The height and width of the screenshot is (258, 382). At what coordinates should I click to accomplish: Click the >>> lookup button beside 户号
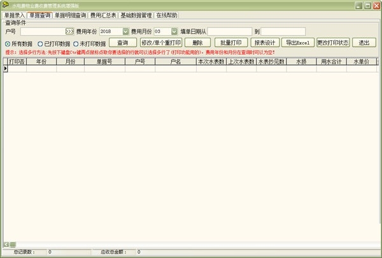click(x=69, y=31)
